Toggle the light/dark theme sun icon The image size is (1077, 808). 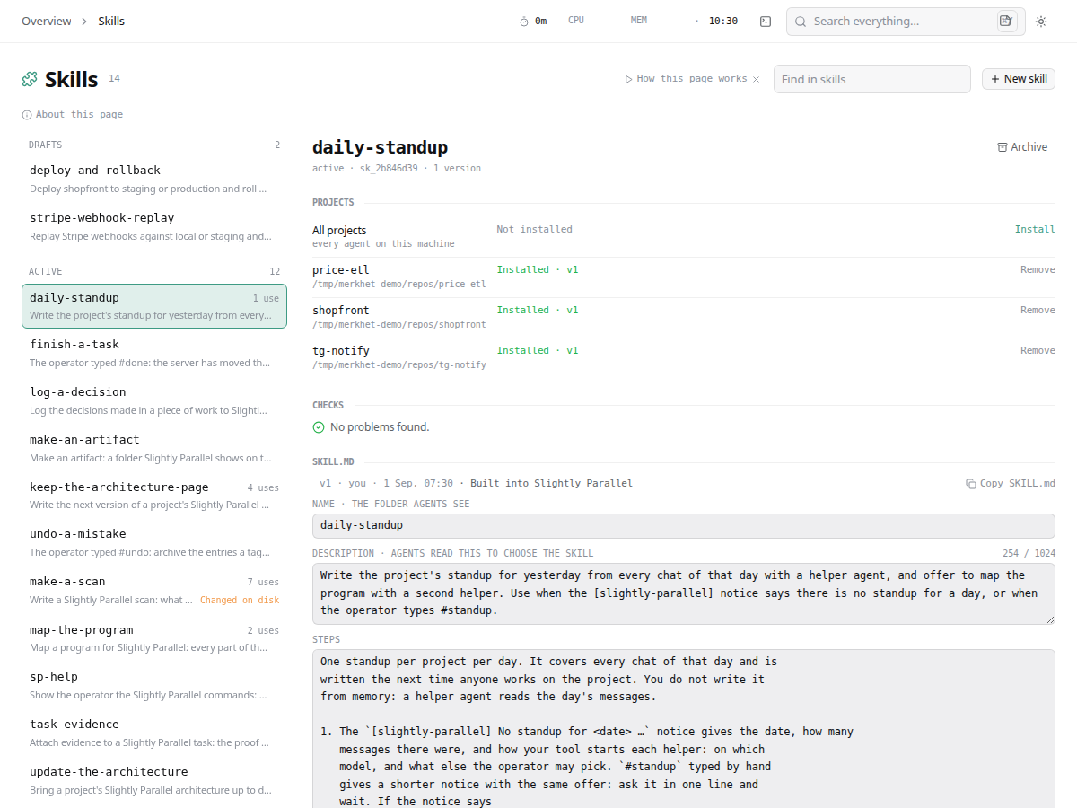coord(1041,22)
